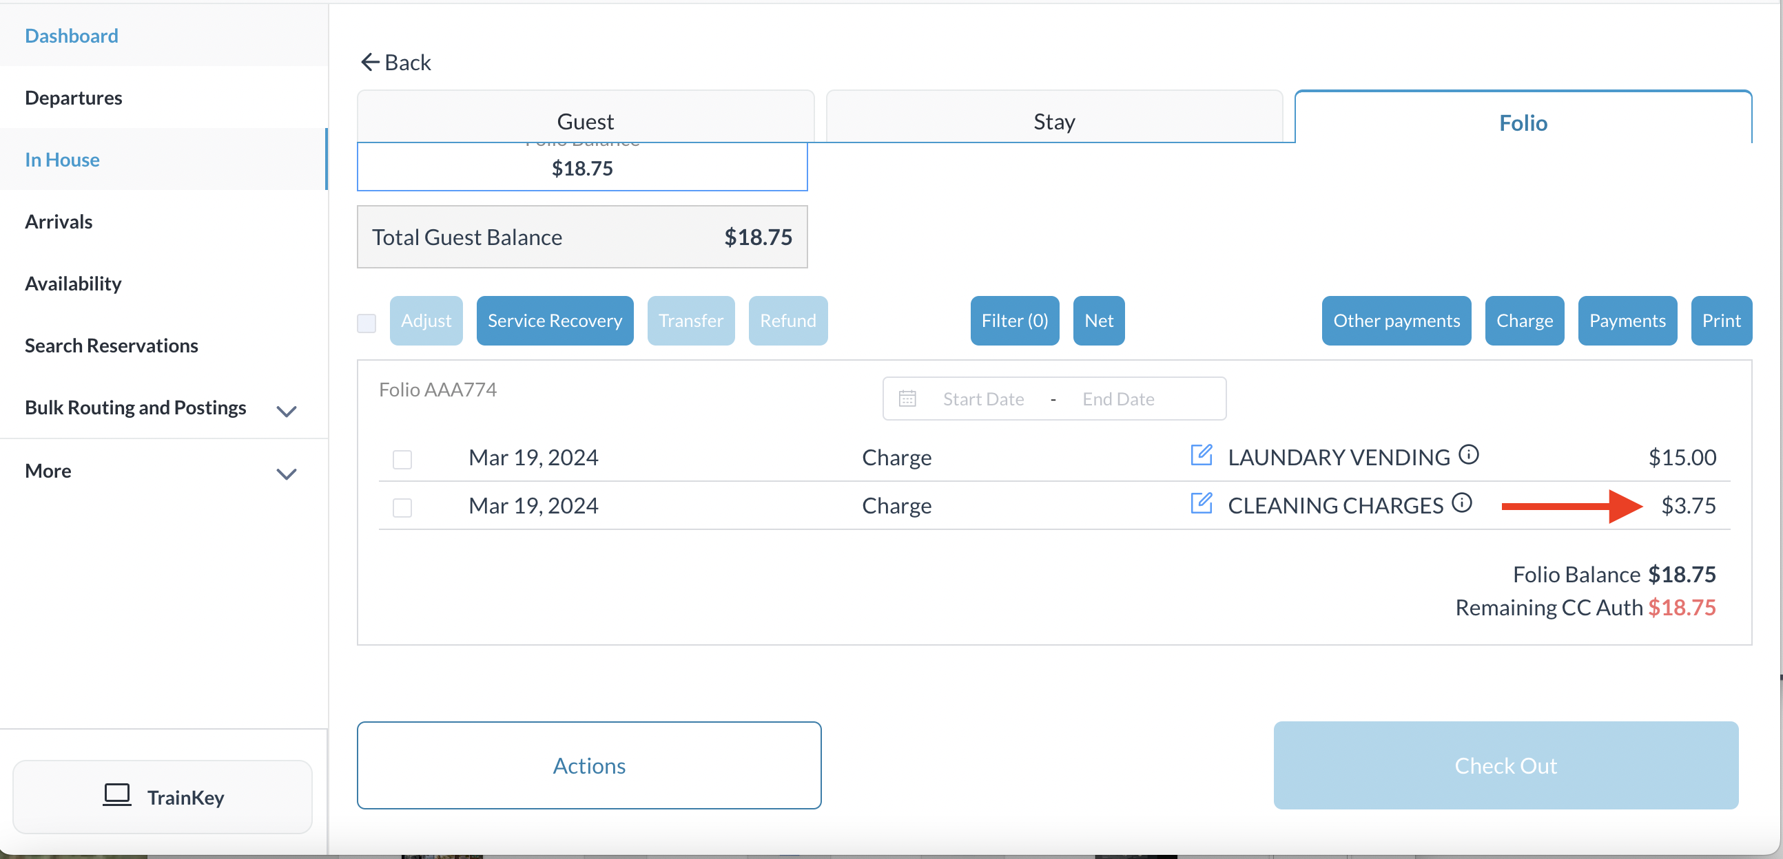Open info icon next to CLEANING CHARGES
The height and width of the screenshot is (859, 1783).
point(1461,503)
